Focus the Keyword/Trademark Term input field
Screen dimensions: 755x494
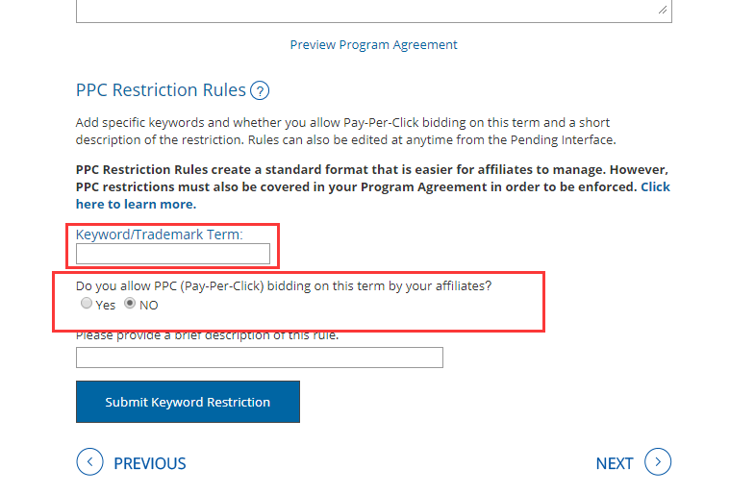pos(173,254)
